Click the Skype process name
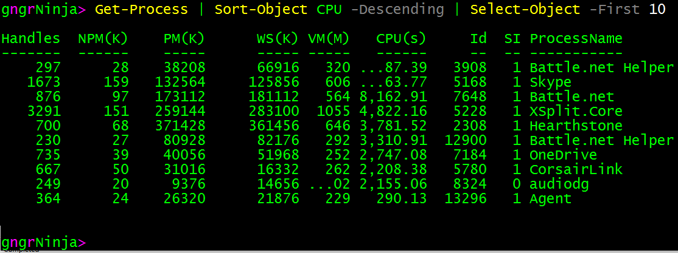This screenshot has height=253, width=678. point(550,82)
